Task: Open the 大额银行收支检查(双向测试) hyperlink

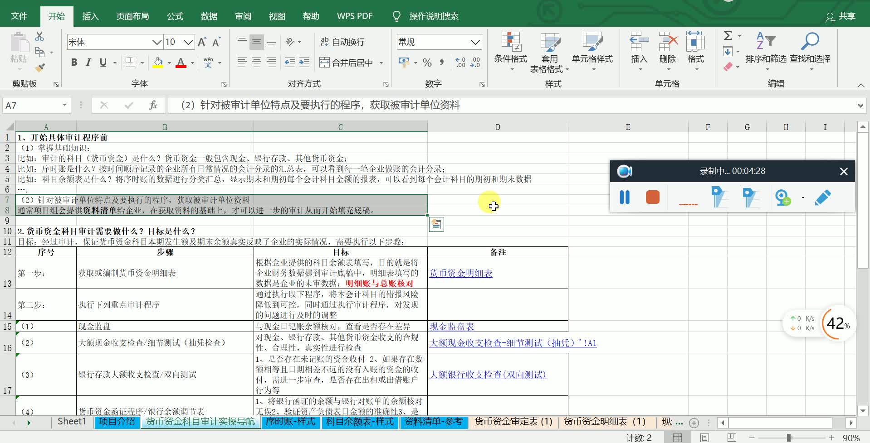Action: click(488, 375)
